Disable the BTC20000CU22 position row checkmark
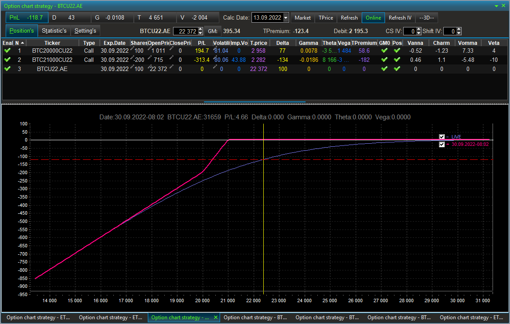 tap(7, 51)
